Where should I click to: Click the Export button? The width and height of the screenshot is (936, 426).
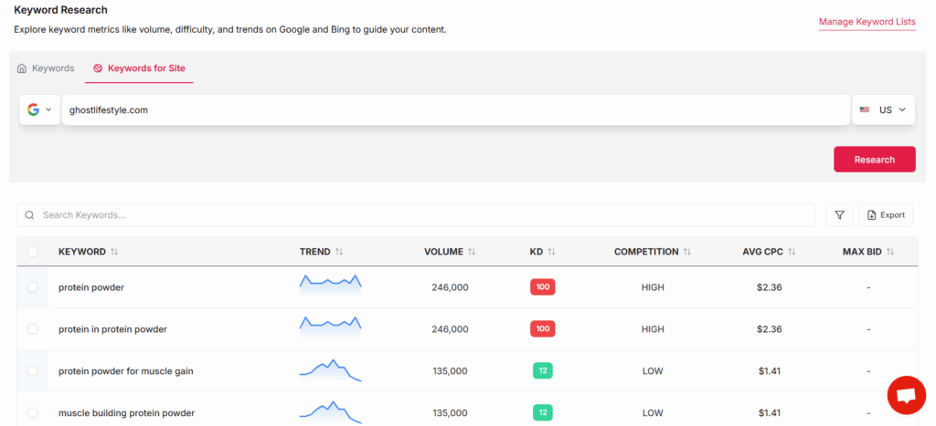tap(885, 215)
